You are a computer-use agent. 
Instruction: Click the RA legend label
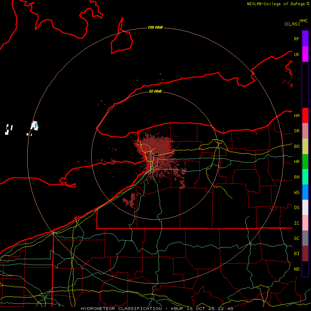296,177
